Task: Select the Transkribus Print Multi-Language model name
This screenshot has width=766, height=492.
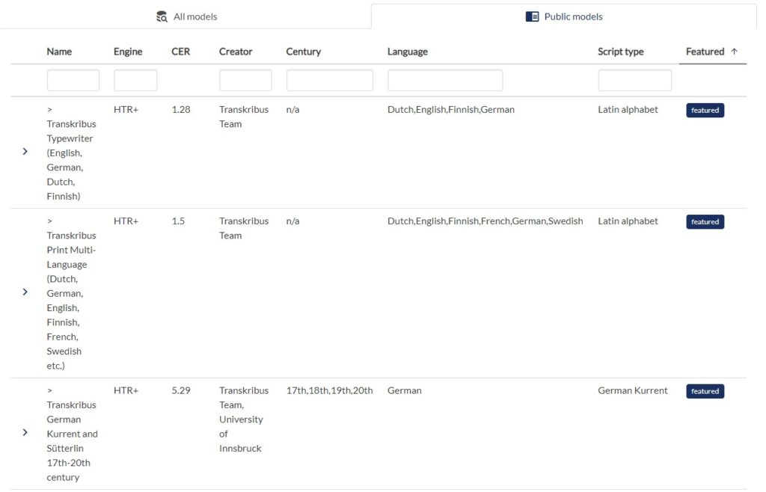Action: 71,293
